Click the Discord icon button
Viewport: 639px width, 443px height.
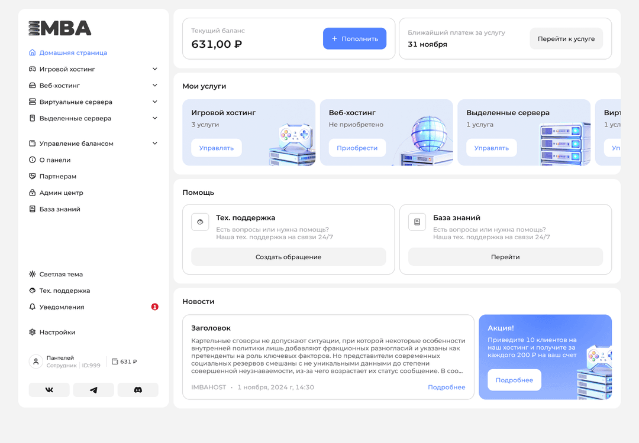click(x=138, y=390)
